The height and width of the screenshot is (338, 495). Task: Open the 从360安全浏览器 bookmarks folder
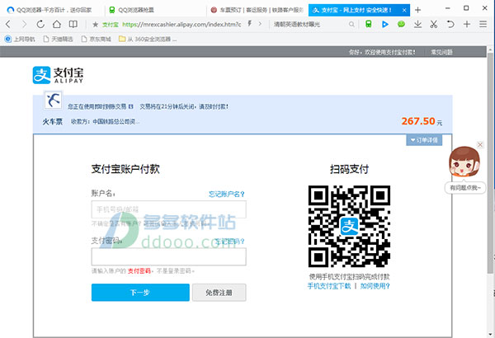point(148,39)
